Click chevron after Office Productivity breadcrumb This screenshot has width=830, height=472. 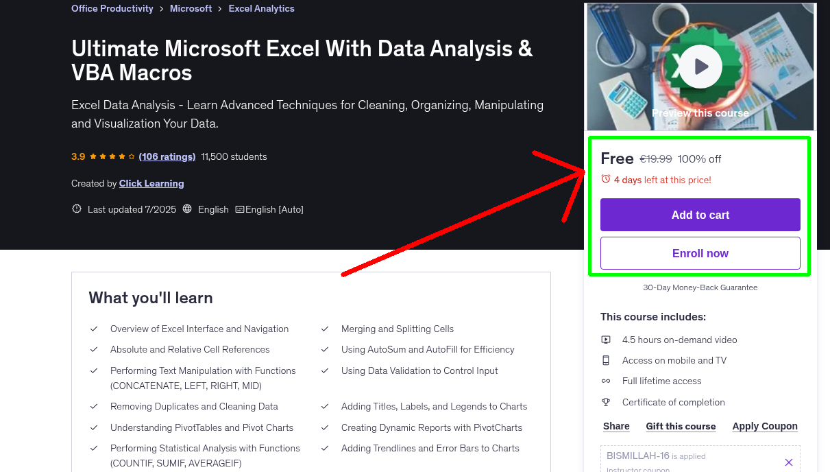[x=162, y=9]
